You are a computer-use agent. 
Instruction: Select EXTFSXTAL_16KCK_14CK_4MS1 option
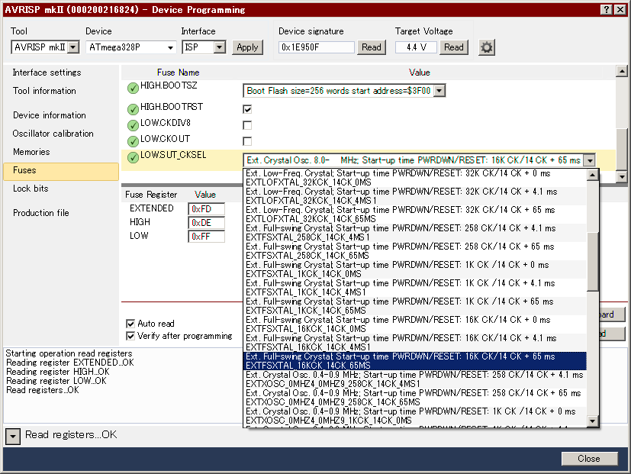coord(415,343)
